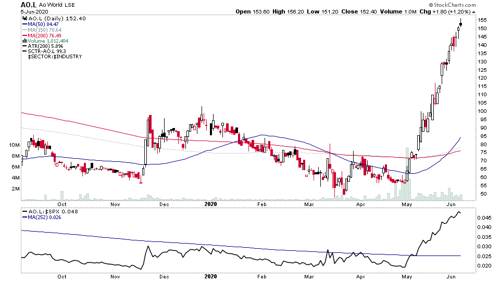Click the latest black candlestick near 152
The width and height of the screenshot is (500, 281).
461,24
